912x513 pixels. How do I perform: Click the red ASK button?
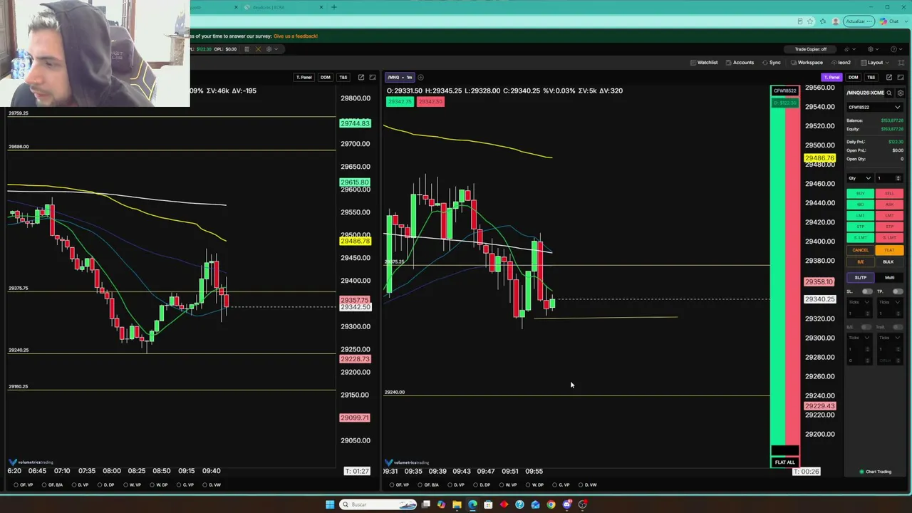point(889,204)
